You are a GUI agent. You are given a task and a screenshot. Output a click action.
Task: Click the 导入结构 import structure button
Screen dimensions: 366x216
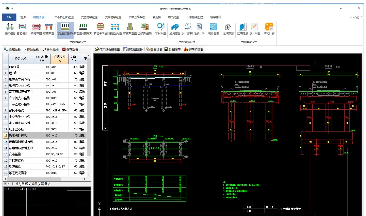[50, 49]
